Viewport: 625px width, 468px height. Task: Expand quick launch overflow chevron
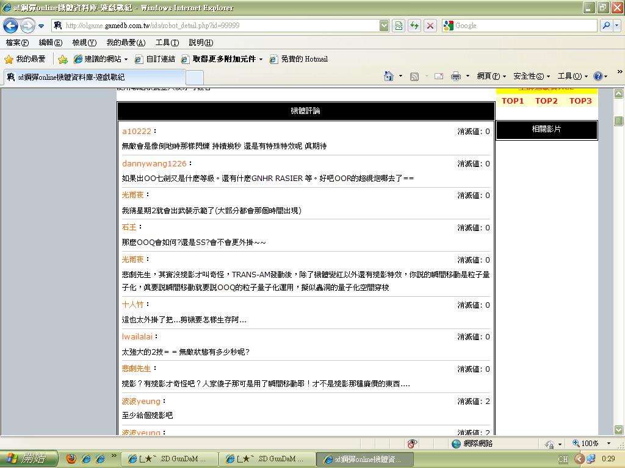(114, 456)
